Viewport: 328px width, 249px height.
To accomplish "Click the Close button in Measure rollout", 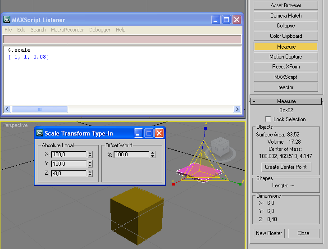I will click(x=304, y=233).
